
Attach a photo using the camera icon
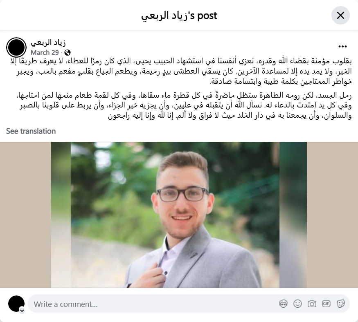pyautogui.click(x=312, y=304)
